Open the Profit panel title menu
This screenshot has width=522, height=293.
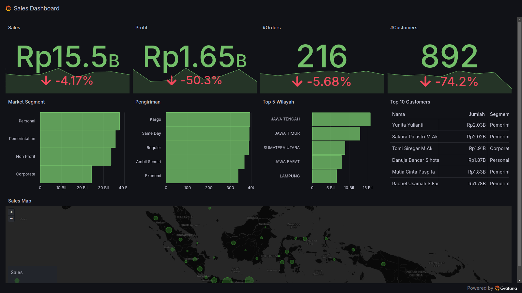coord(141,28)
